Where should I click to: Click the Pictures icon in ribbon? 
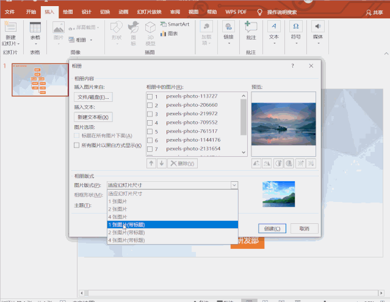tap(59, 27)
